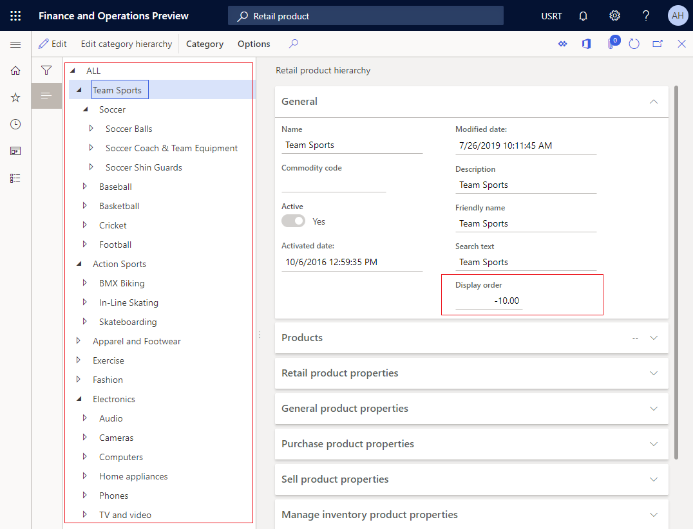Viewport: 693px width, 529px height.
Task: Open the app launcher waffle icon
Action: tap(15, 16)
